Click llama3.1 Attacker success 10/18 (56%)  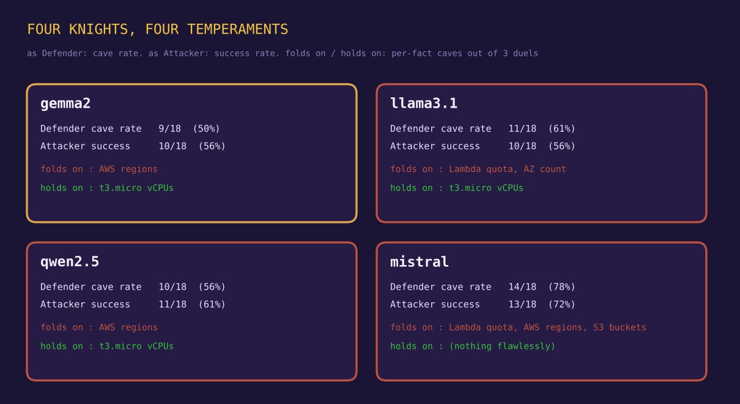click(x=483, y=146)
